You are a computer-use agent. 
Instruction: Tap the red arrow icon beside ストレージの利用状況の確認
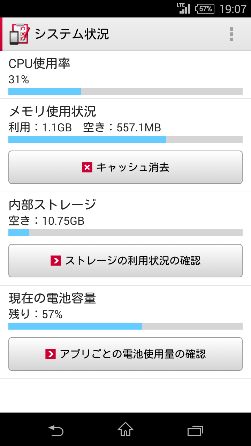(x=56, y=261)
